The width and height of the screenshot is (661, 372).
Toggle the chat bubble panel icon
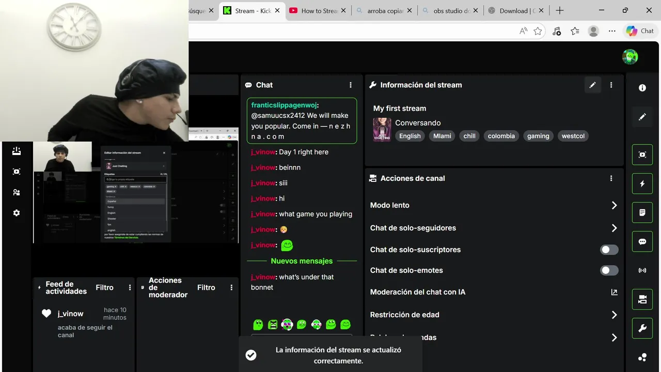pyautogui.click(x=642, y=241)
